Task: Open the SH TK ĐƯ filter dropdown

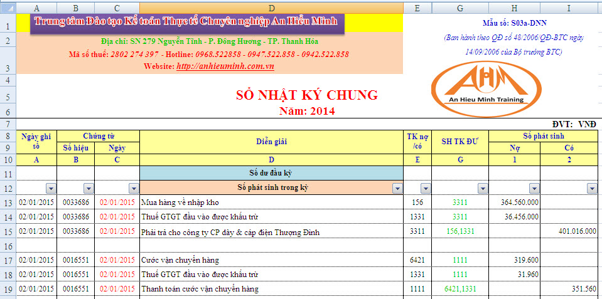Action: [x=482, y=188]
